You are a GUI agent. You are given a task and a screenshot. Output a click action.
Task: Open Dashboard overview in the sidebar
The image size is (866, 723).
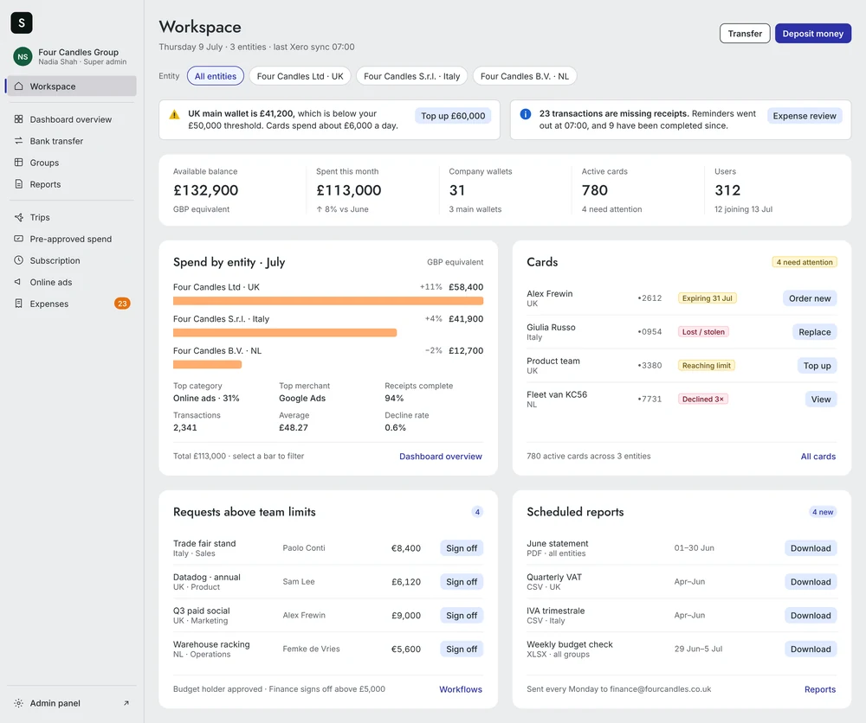point(72,119)
